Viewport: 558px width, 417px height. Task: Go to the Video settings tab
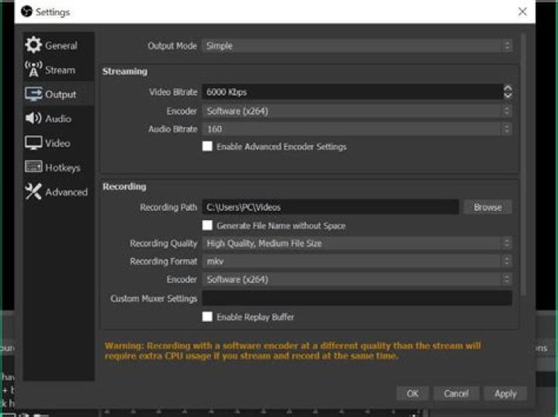(x=59, y=143)
